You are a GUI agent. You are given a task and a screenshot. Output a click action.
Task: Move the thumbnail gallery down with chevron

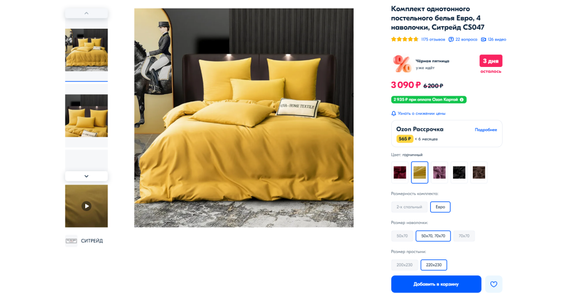click(87, 176)
